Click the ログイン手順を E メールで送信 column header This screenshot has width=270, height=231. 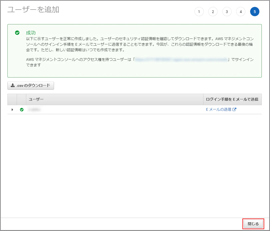[x=232, y=99]
